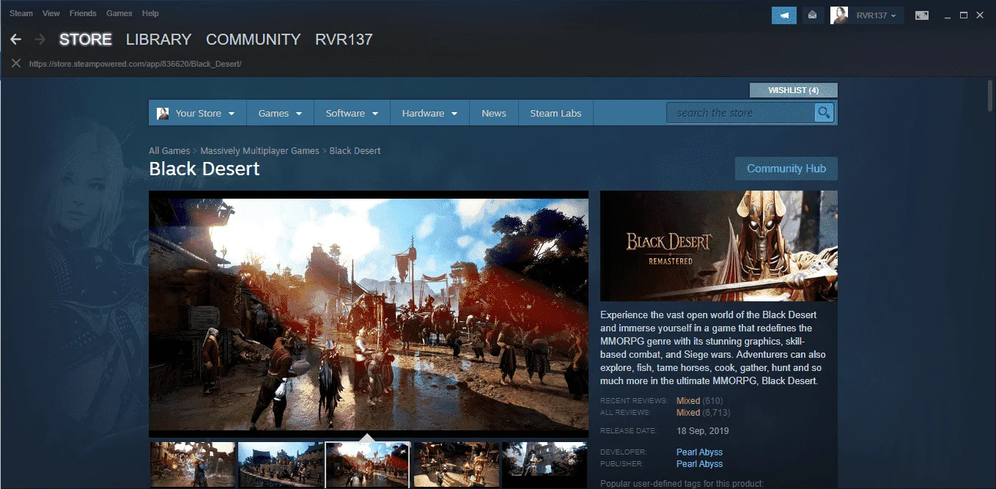Open the RVR137 profile tab
The image size is (996, 489).
tap(344, 40)
